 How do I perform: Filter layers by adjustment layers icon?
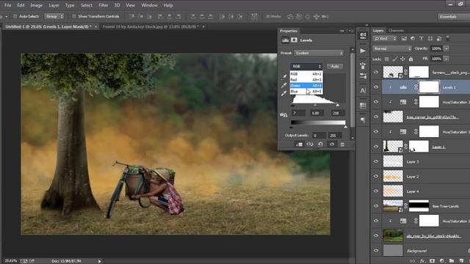[413, 39]
